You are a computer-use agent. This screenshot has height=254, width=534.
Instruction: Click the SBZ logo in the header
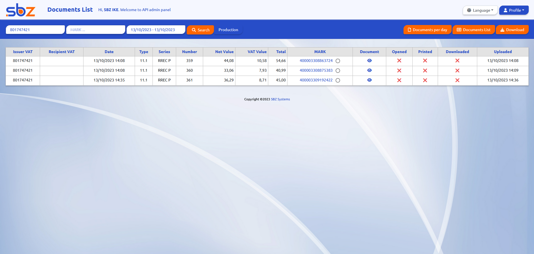20,10
